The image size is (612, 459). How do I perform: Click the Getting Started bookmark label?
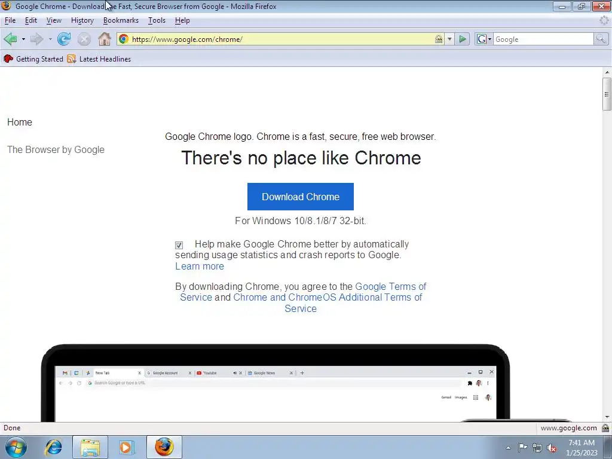[x=39, y=59]
